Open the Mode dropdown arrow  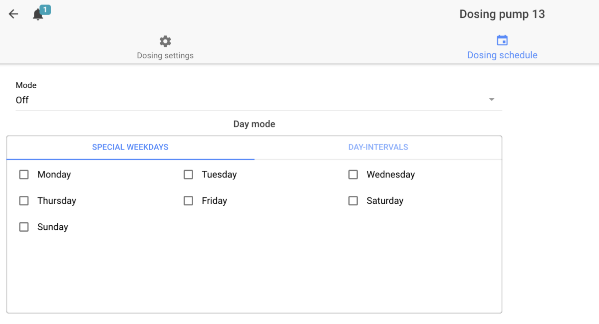click(x=492, y=100)
